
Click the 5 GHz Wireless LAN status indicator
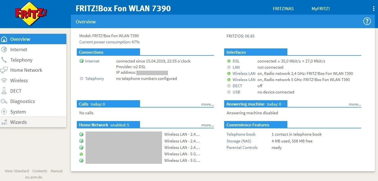click(229, 80)
